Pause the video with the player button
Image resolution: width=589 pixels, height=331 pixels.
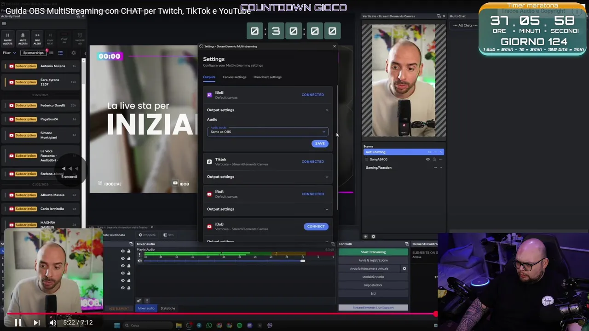18,323
